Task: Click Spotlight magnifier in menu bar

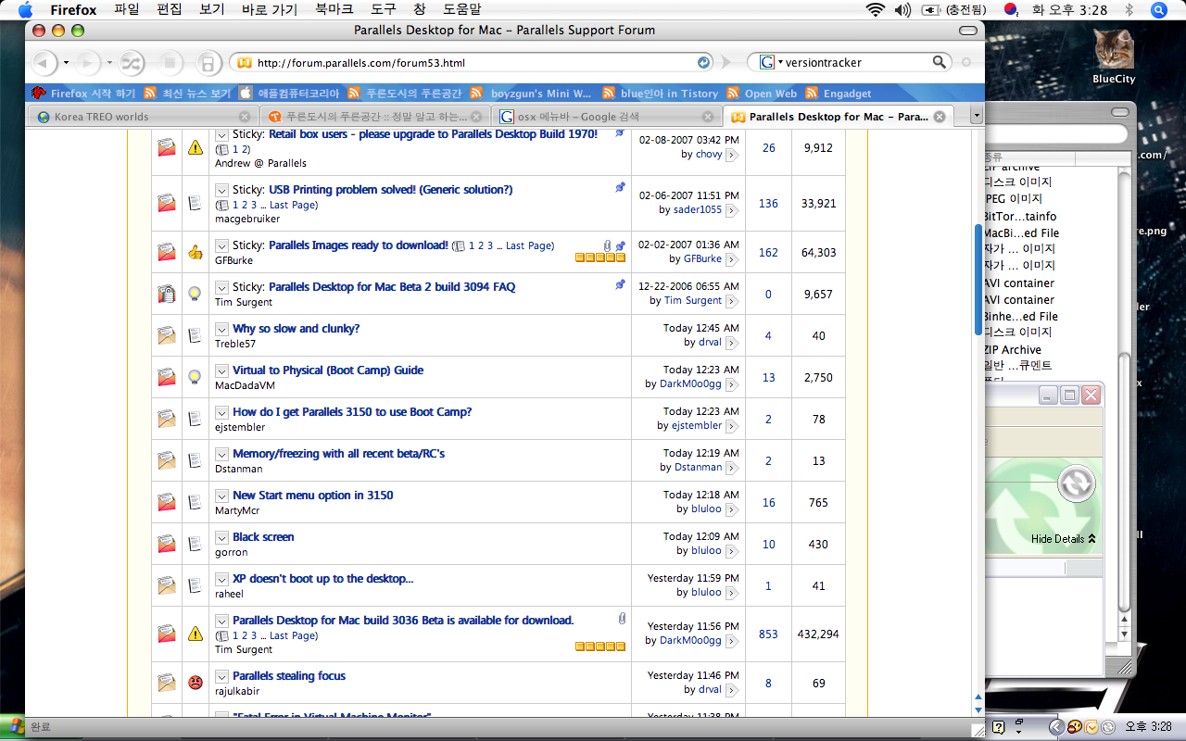Action: click(1158, 10)
